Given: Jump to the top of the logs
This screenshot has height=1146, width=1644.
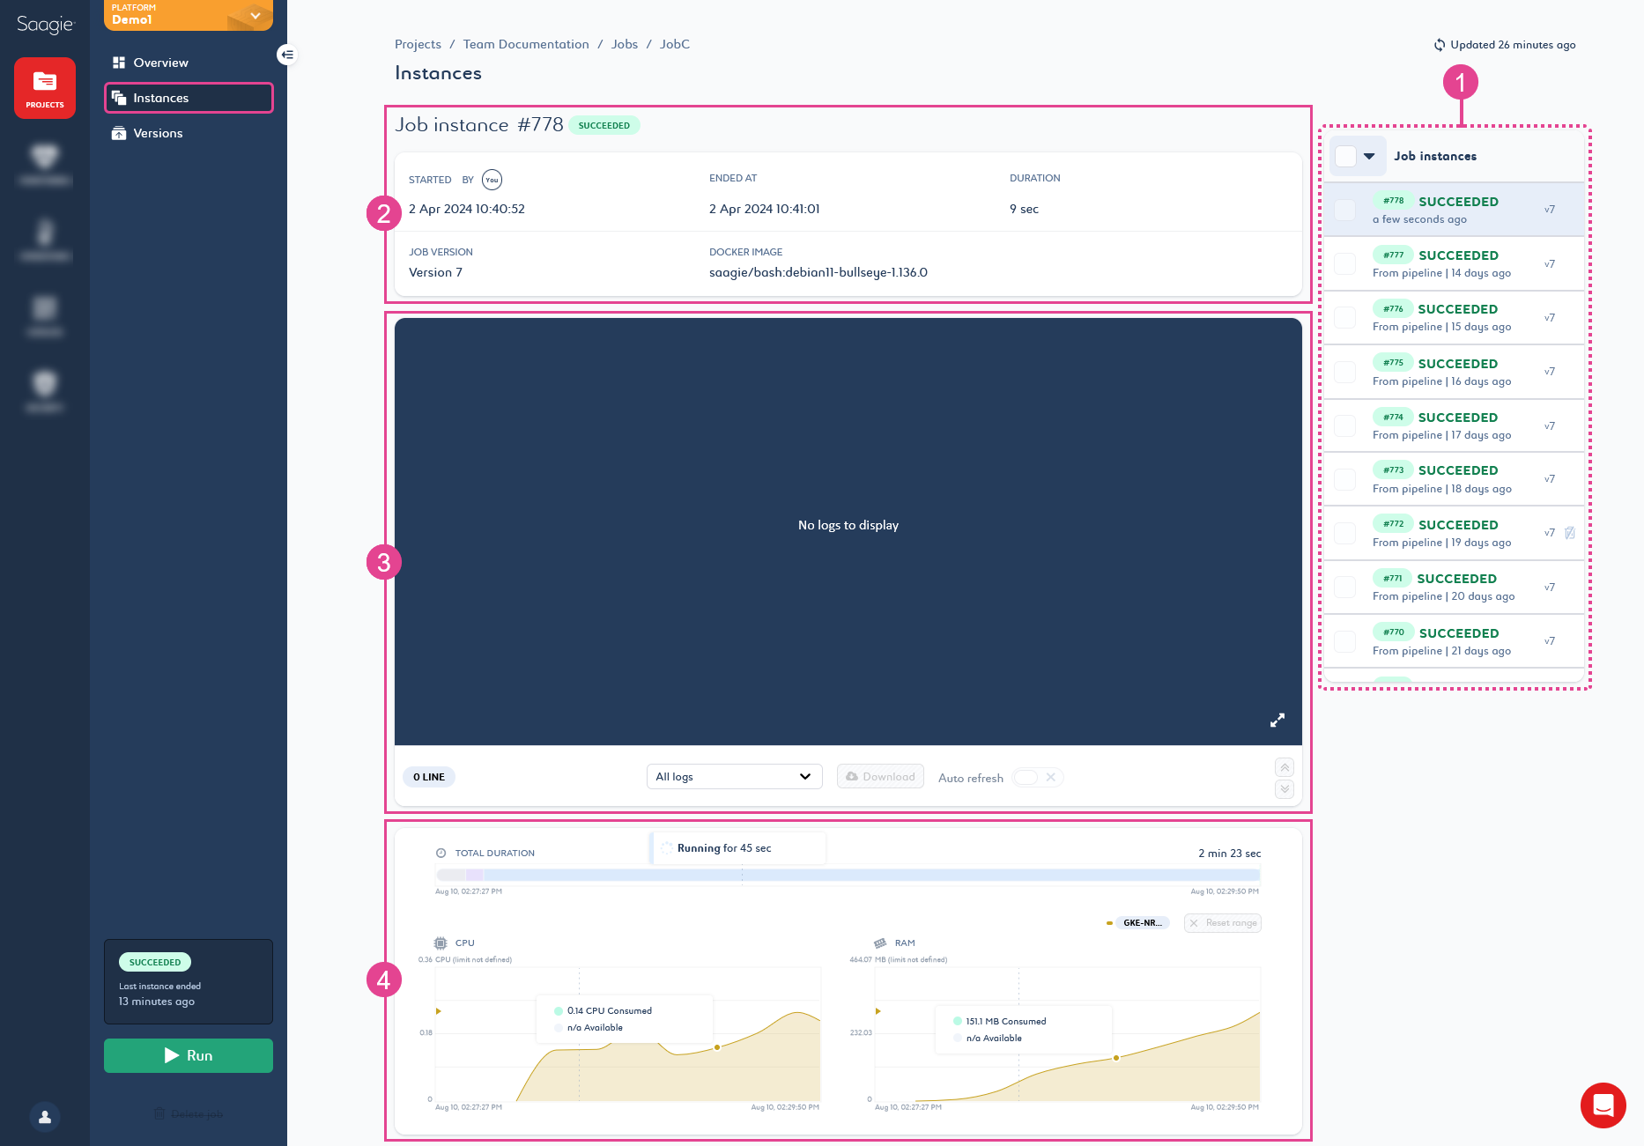Looking at the screenshot, I should [1285, 767].
